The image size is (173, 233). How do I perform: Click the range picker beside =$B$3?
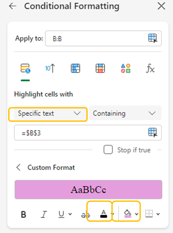point(152,132)
